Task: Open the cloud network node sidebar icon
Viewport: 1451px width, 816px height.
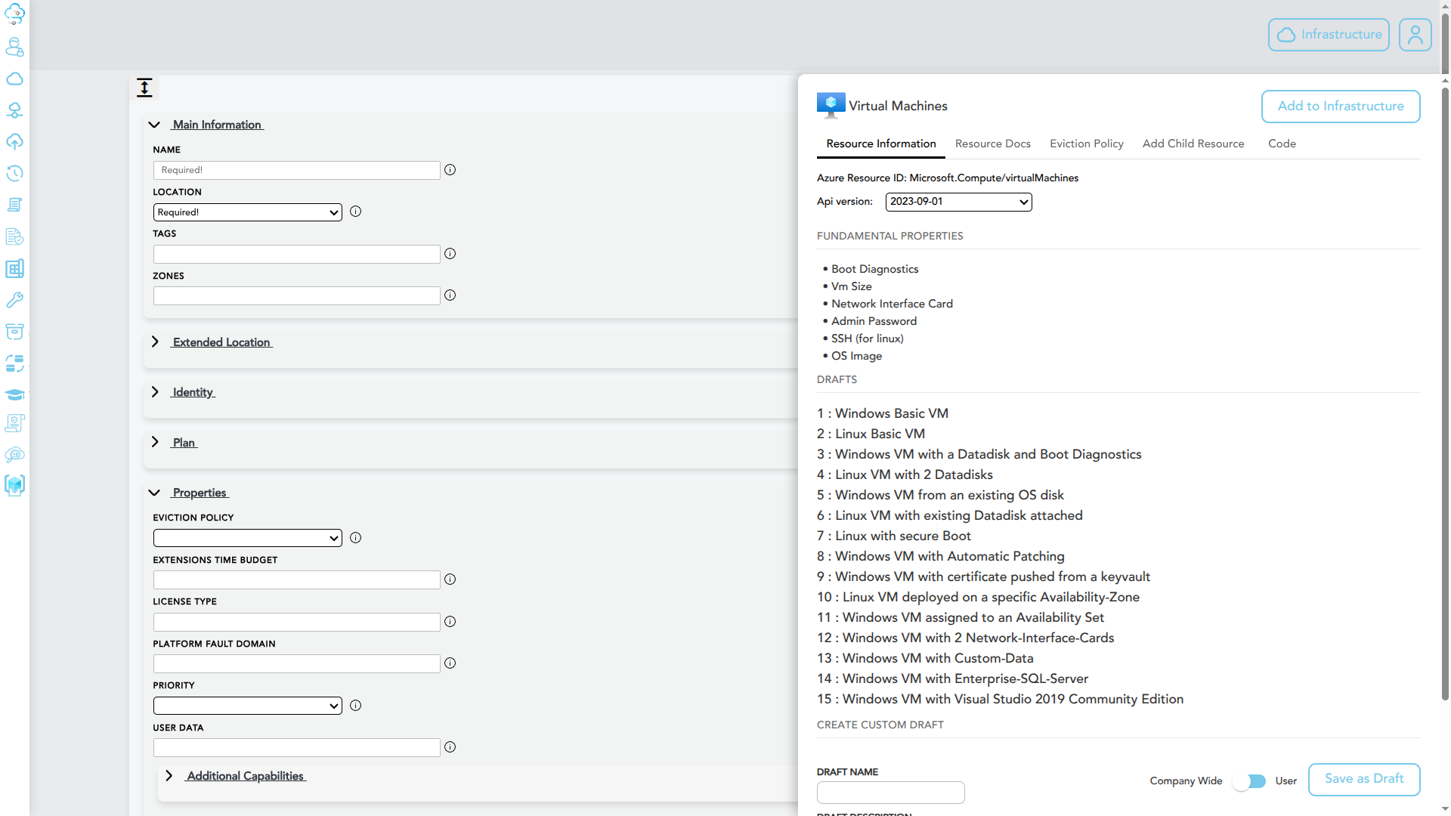Action: pos(14,110)
